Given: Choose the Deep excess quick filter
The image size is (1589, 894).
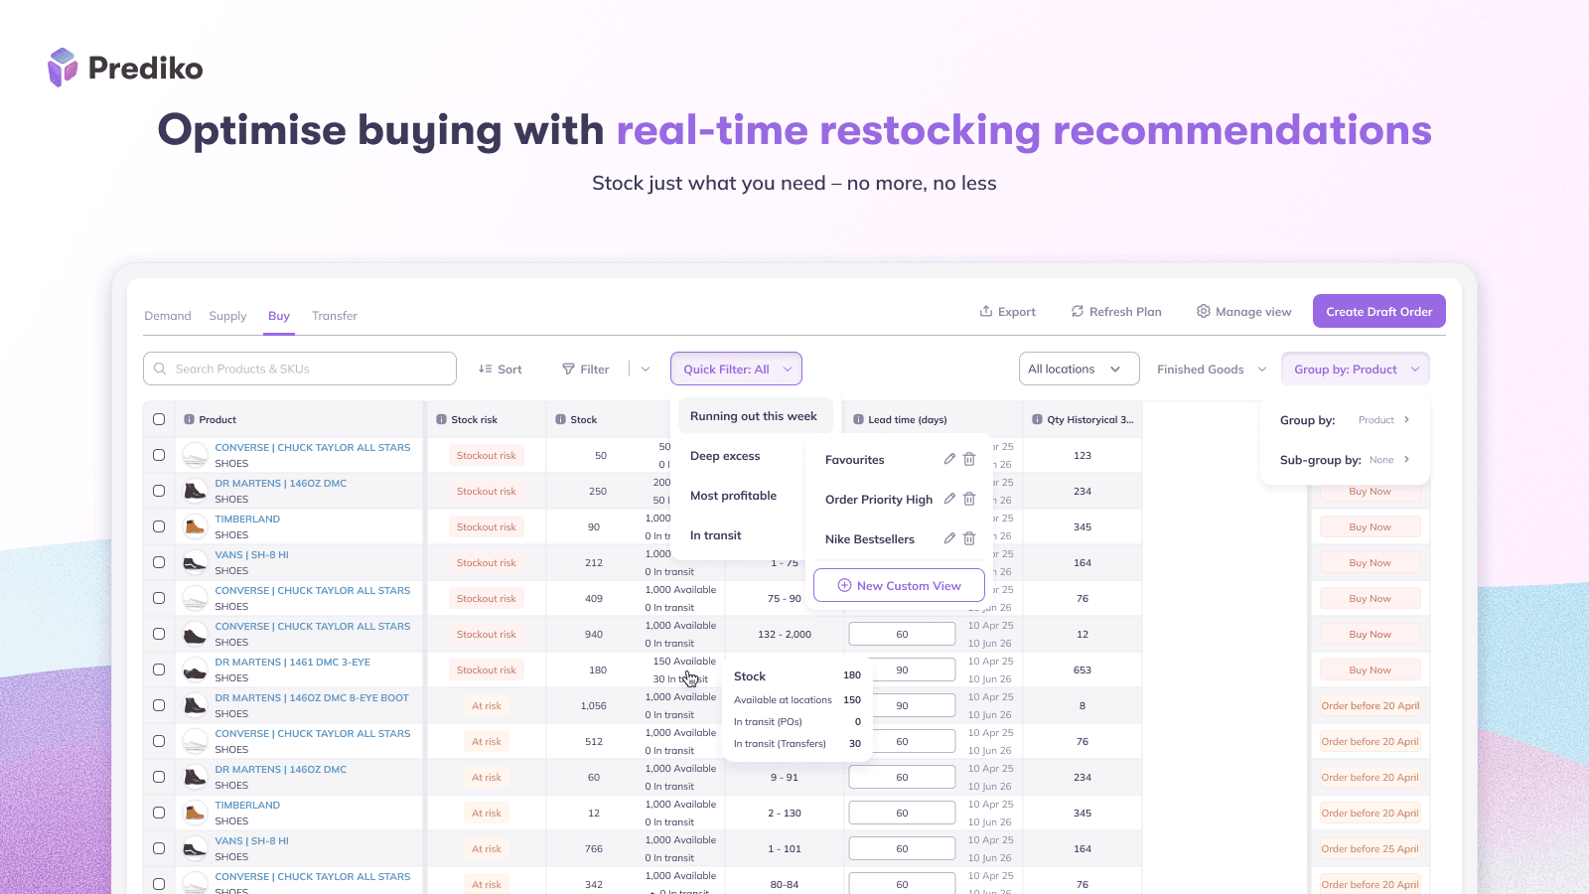Looking at the screenshot, I should pyautogui.click(x=725, y=456).
